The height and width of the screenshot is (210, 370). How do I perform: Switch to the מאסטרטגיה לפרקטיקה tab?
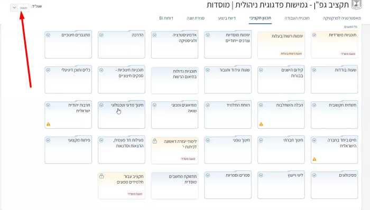[342, 18]
